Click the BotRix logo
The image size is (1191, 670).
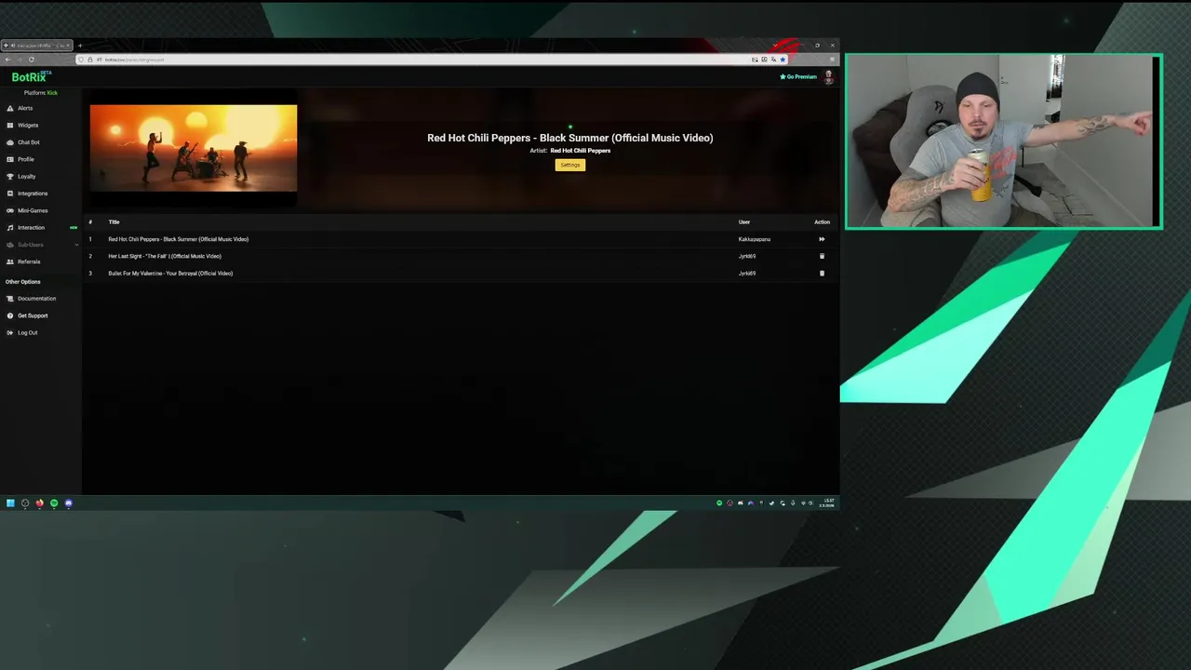coord(30,77)
